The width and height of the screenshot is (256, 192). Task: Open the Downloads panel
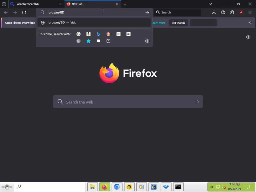tap(214, 12)
